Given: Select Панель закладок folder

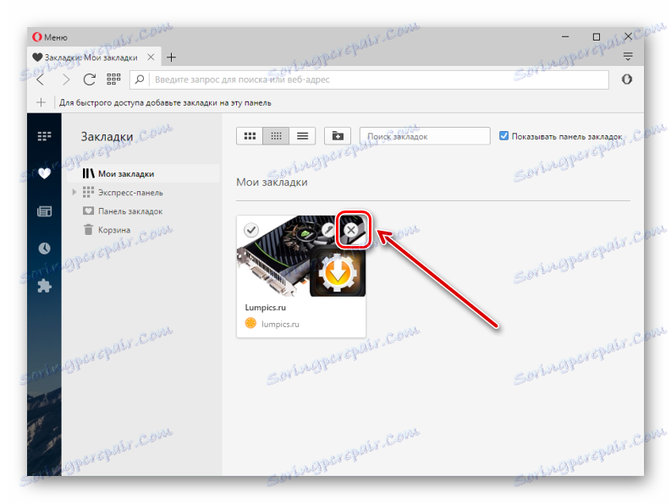Looking at the screenshot, I should [x=130, y=211].
